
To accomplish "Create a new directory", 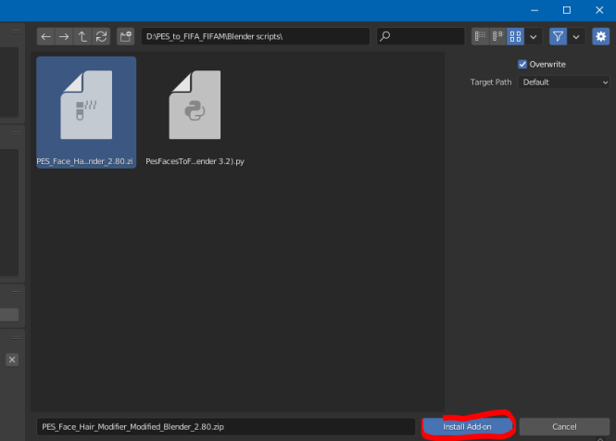I will [x=126, y=36].
